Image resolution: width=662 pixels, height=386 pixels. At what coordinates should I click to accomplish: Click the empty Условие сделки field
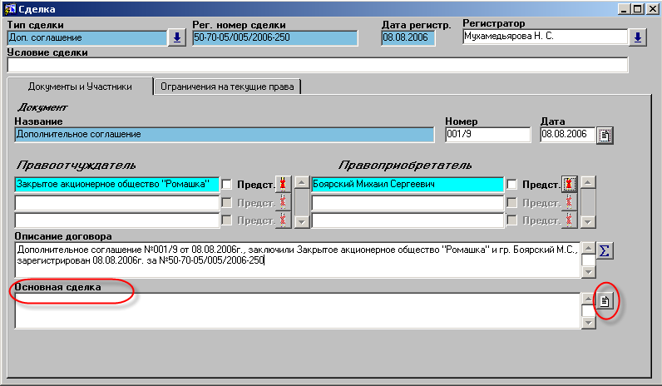click(318, 65)
